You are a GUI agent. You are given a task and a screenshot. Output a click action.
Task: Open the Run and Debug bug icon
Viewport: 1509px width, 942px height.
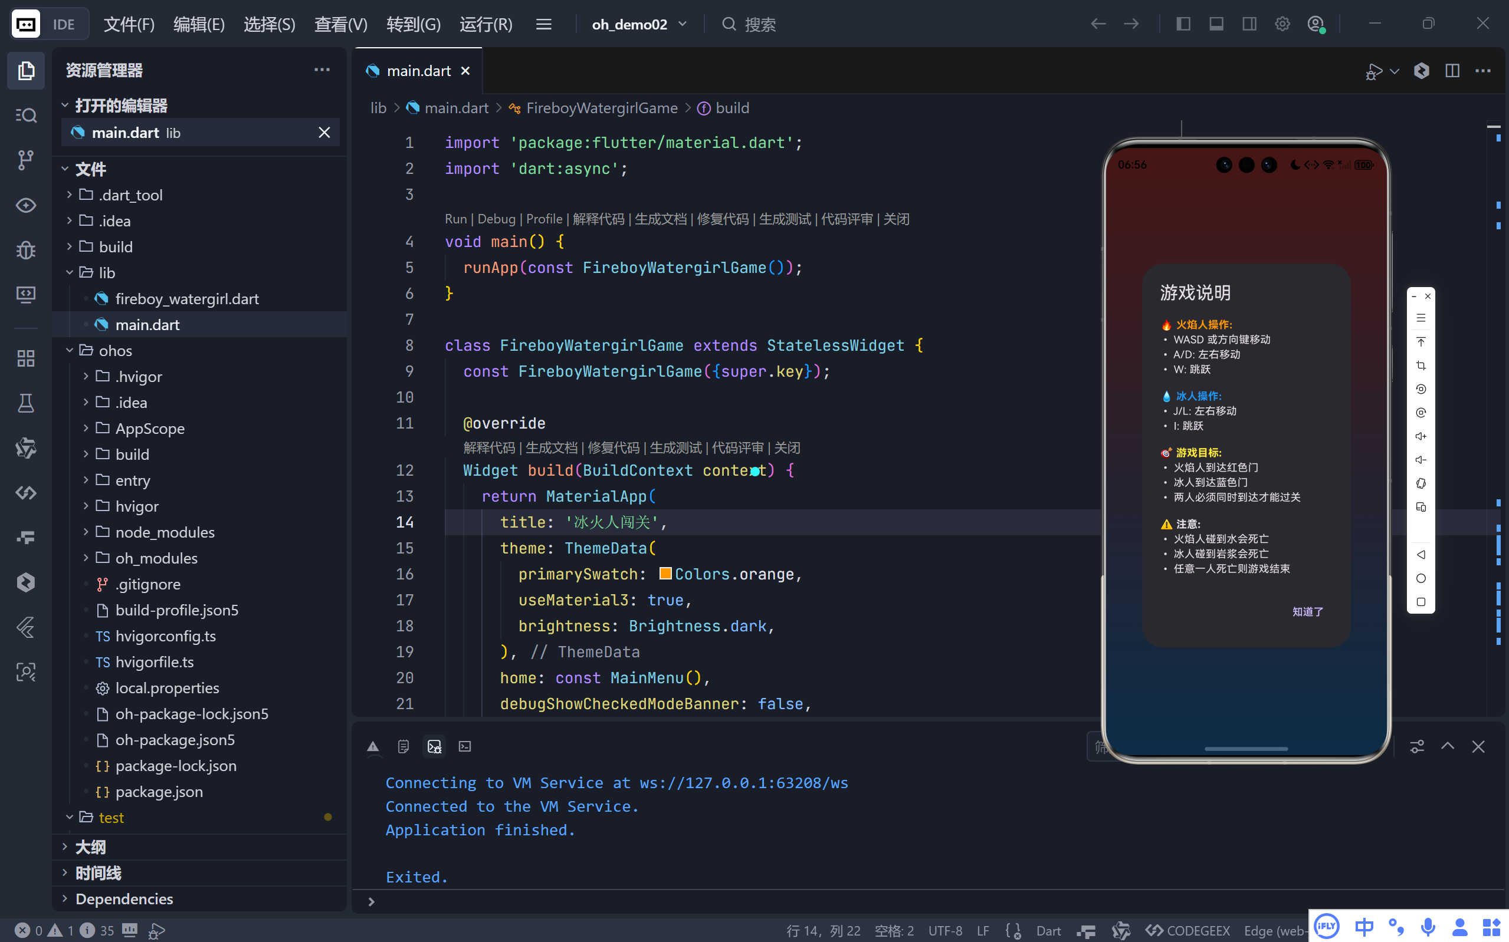pyautogui.click(x=25, y=251)
